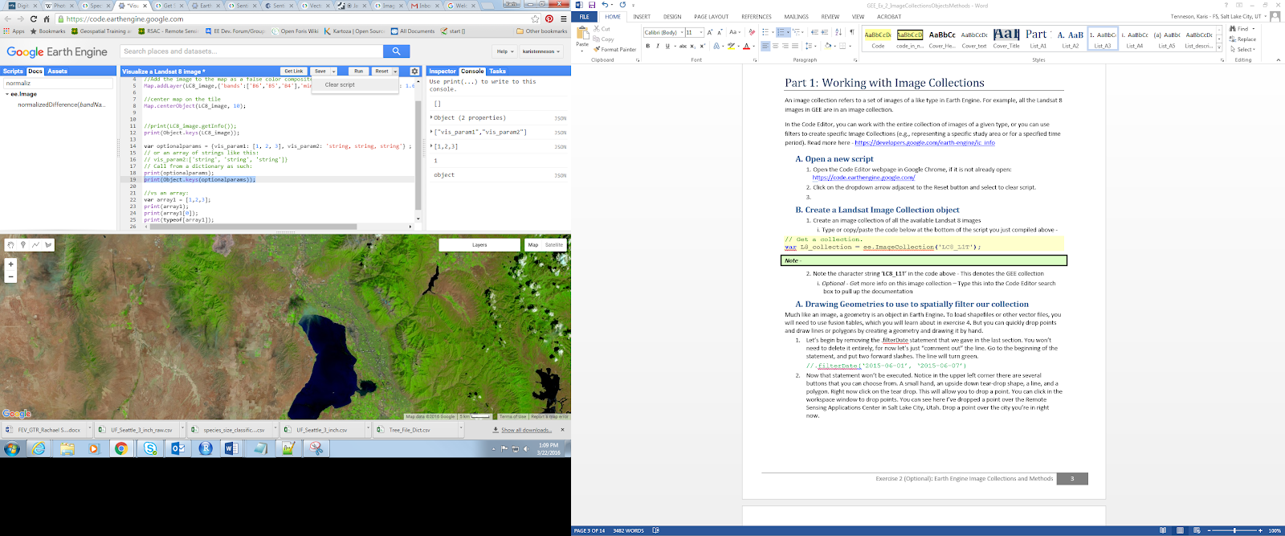Switch to the Scripts tab
Viewport: 1285px width, 536px height.
[x=14, y=71]
